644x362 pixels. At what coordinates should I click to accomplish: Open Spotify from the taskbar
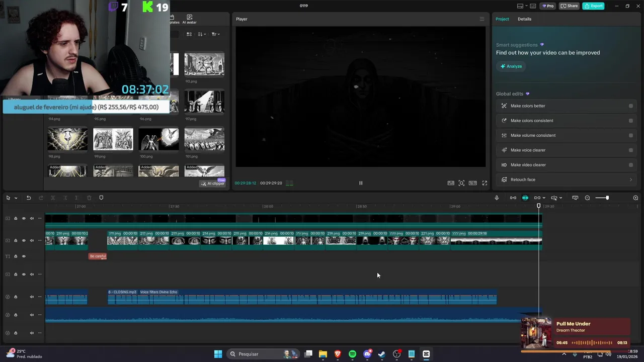(x=352, y=354)
